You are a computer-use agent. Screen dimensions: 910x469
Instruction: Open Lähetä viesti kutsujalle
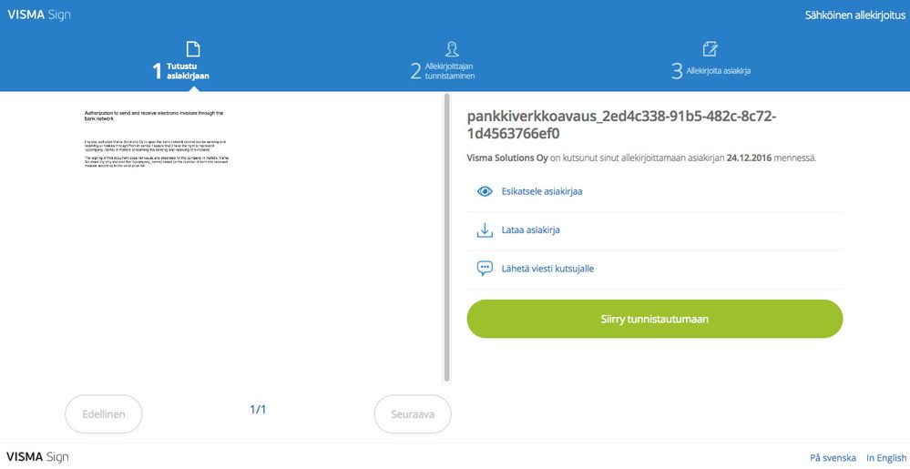[x=547, y=269]
